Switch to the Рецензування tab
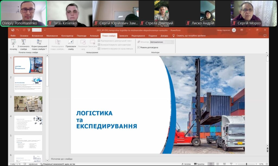Viewport: 278px width, 166px height. pyautogui.click(x=138, y=36)
